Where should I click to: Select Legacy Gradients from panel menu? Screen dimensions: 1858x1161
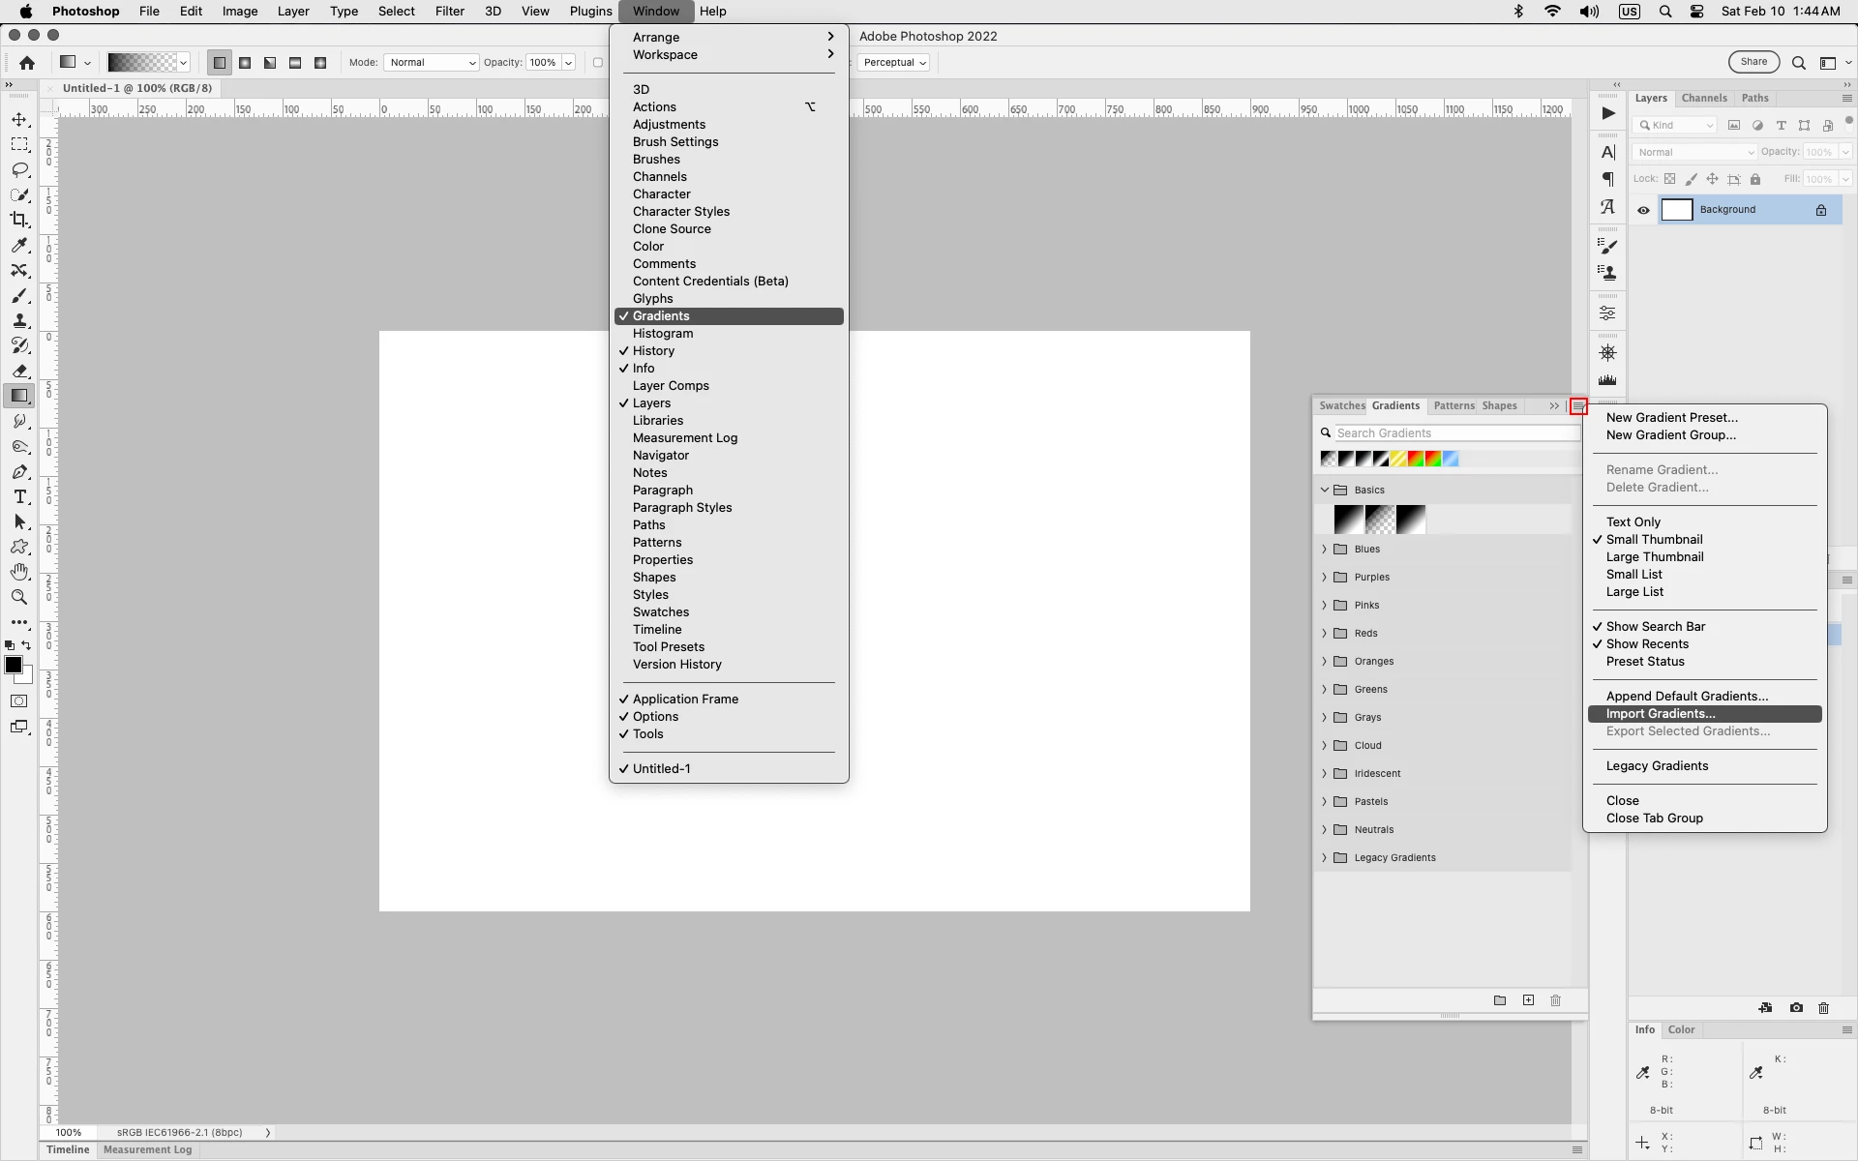[1657, 766]
